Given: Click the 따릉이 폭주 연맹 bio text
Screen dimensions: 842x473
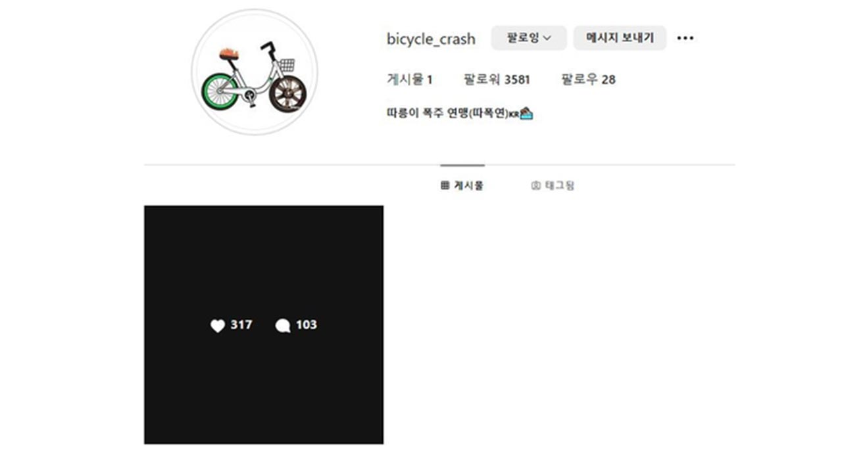Looking at the screenshot, I should click(447, 113).
